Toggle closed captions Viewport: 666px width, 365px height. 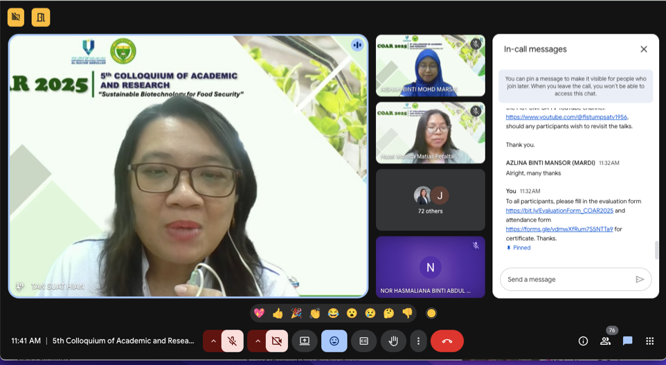click(363, 341)
